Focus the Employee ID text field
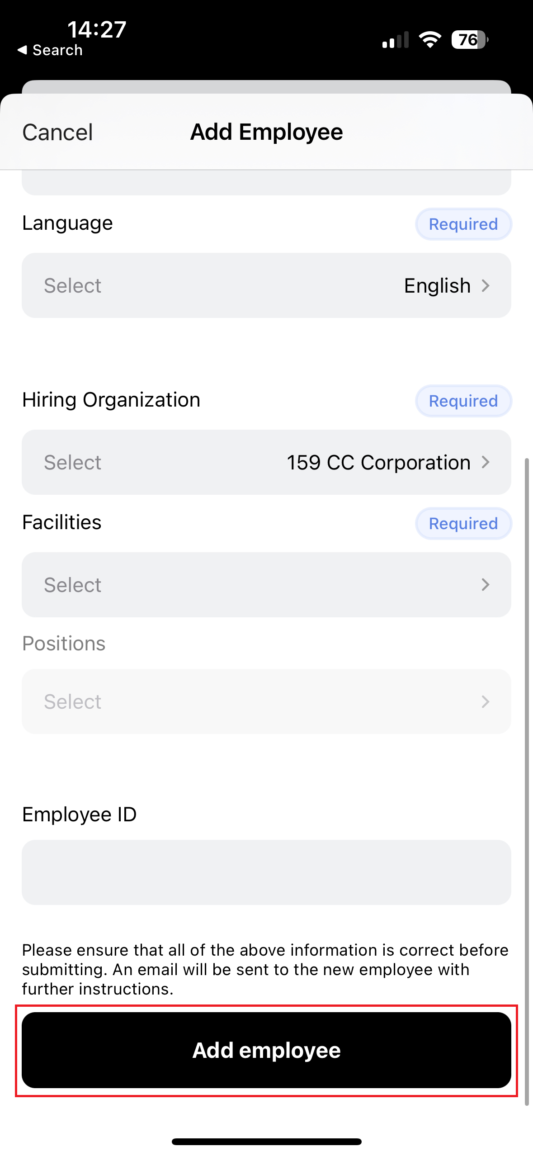Viewport: 533px width, 1156px height. pos(266,872)
